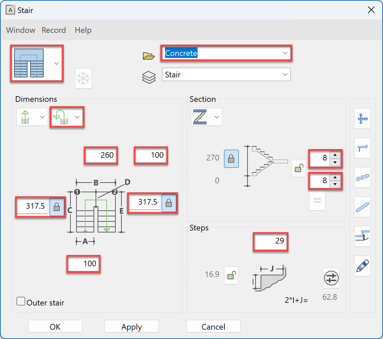Enable the Outer stair checkbox
Viewport: 383px width, 339px height.
point(21,301)
